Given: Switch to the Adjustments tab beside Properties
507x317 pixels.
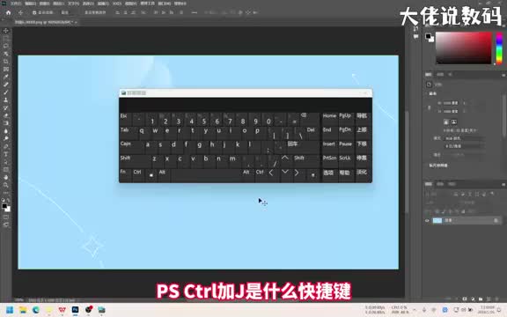Looking at the screenshot, I should [x=440, y=74].
